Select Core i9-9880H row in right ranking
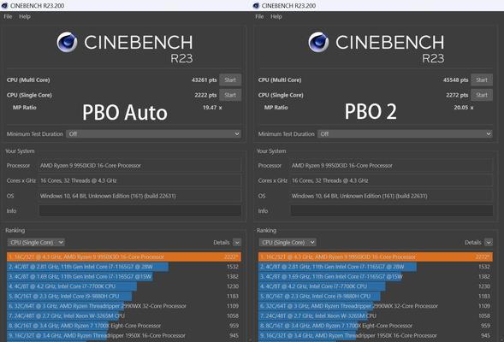Image resolution: width=504 pixels, height=342 pixels. point(376,296)
